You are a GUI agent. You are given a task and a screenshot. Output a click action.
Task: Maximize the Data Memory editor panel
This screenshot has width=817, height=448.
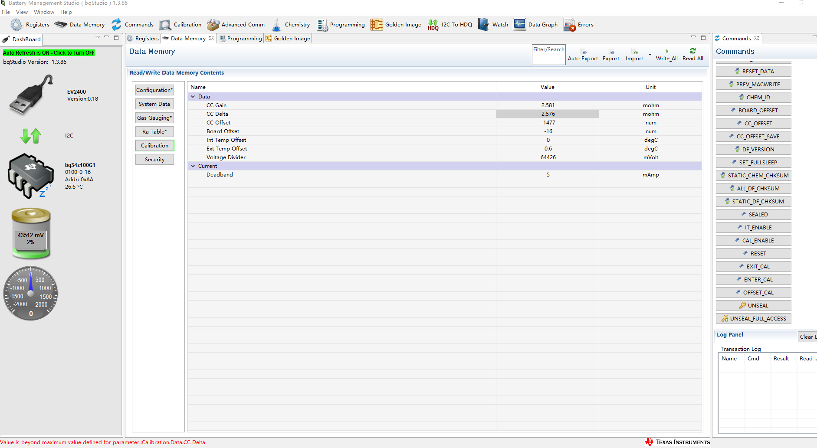pos(703,38)
